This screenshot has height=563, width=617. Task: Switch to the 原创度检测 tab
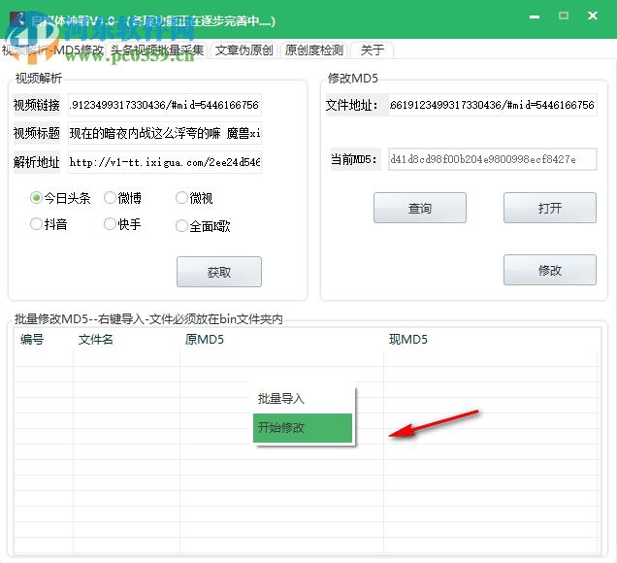tap(314, 50)
